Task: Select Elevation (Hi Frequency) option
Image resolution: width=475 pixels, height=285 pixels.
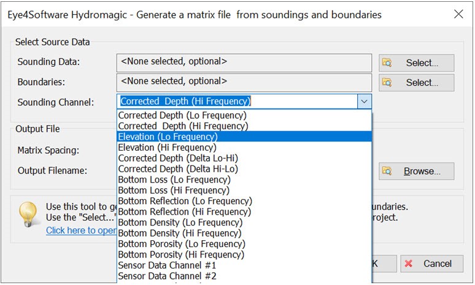Action: tap(244, 147)
